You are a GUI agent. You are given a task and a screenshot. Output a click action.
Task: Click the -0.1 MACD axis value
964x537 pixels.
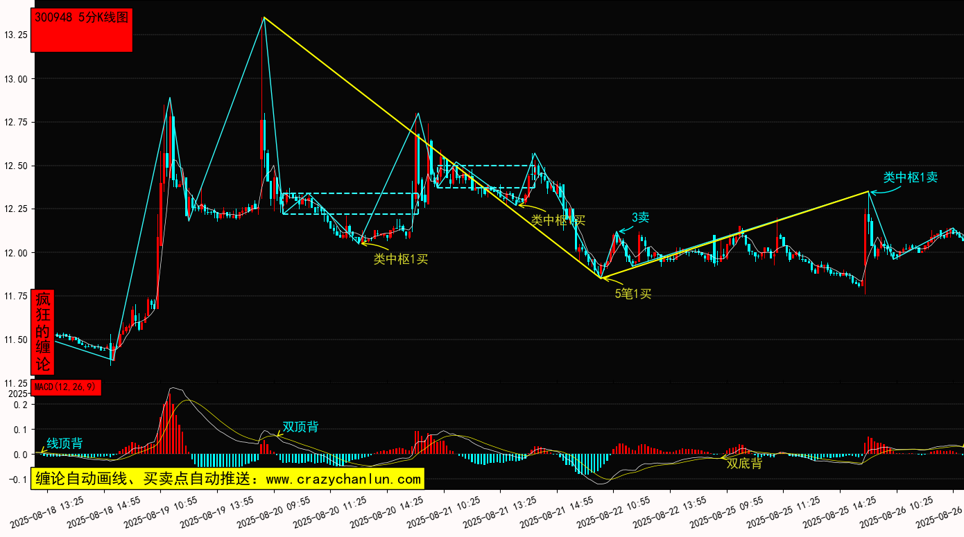18,479
